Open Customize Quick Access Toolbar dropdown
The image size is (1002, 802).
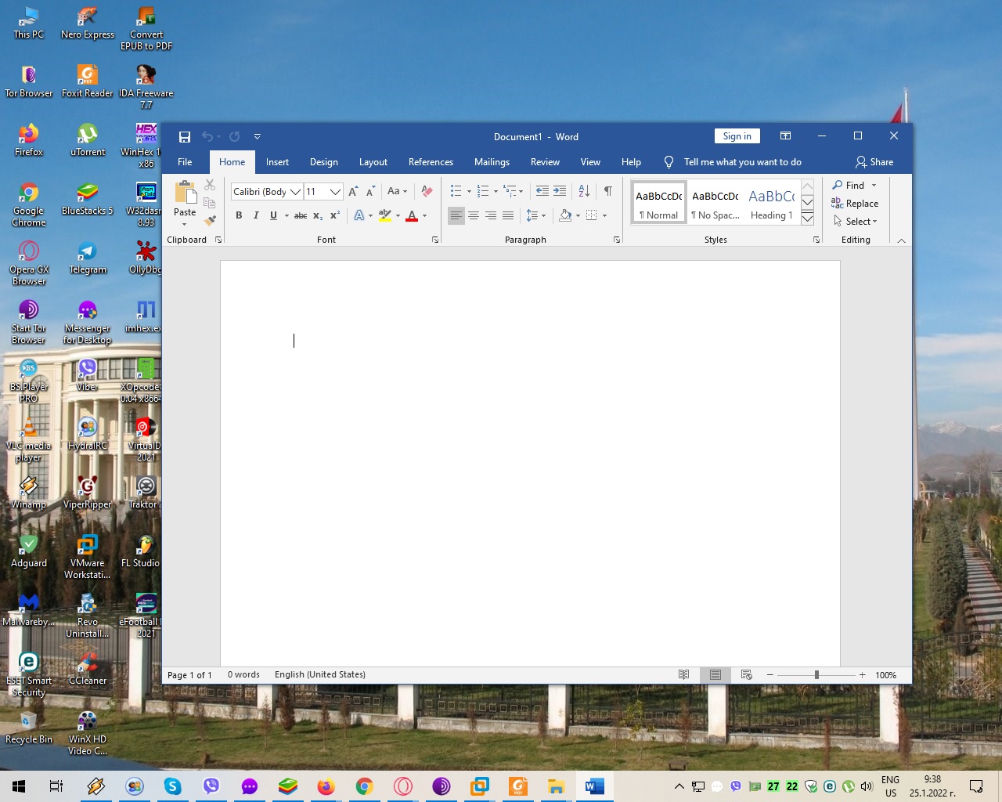coord(257,137)
